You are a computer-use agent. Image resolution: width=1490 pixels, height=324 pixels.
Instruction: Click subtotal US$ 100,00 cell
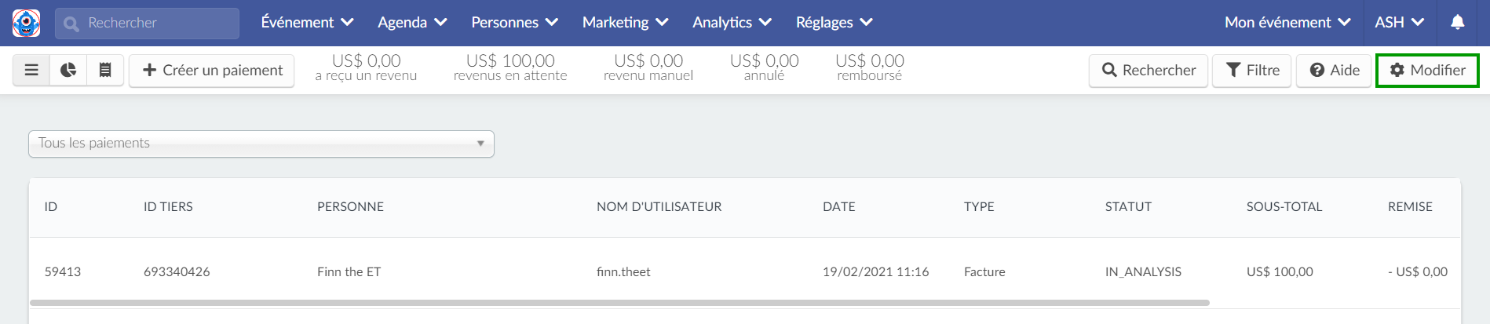coord(1280,272)
